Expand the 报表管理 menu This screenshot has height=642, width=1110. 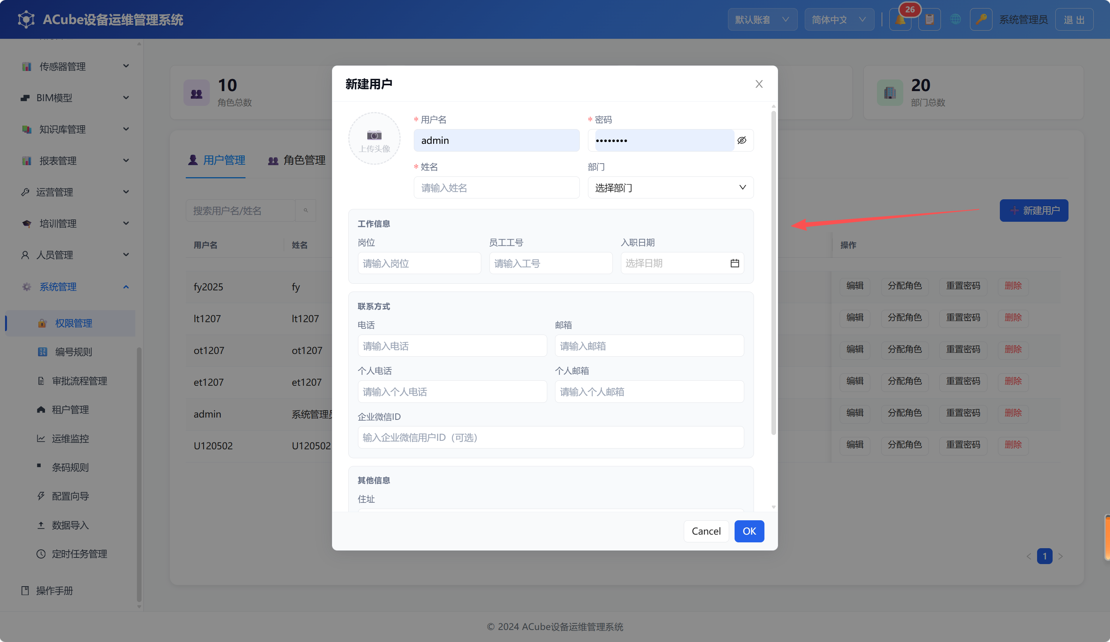pos(71,161)
